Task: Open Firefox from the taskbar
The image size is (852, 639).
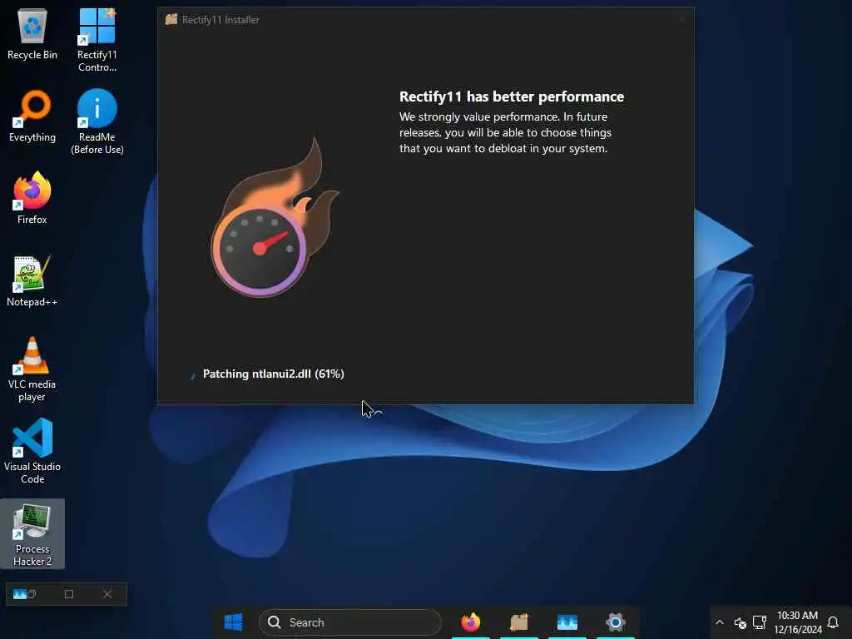Action: click(x=471, y=622)
